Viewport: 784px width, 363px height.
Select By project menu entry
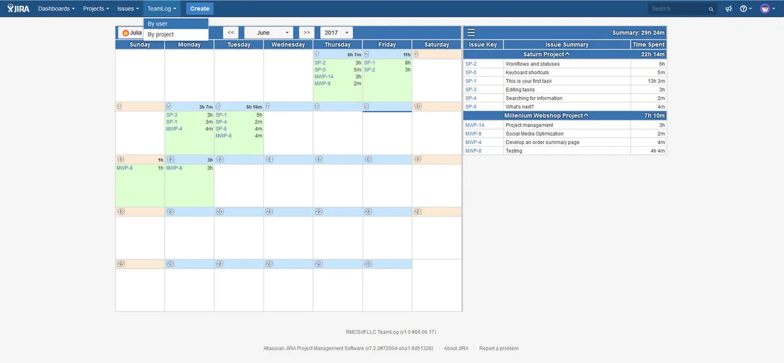tap(176, 35)
